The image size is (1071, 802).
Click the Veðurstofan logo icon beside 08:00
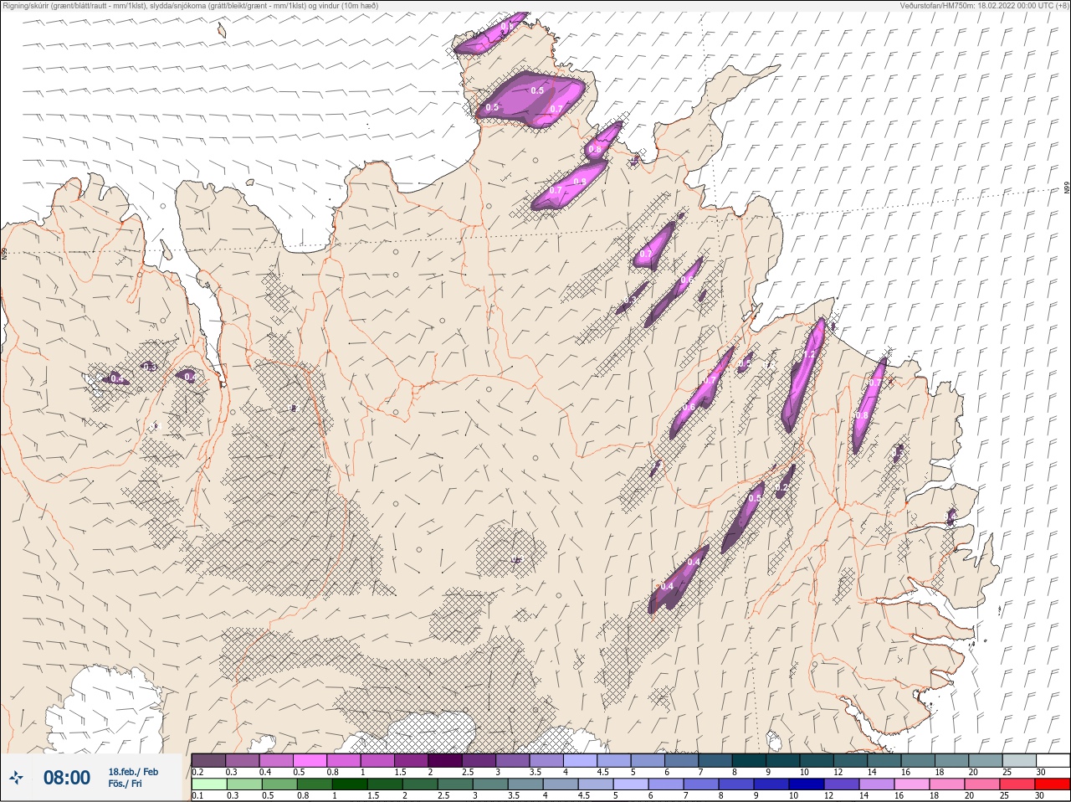pyautogui.click(x=16, y=778)
